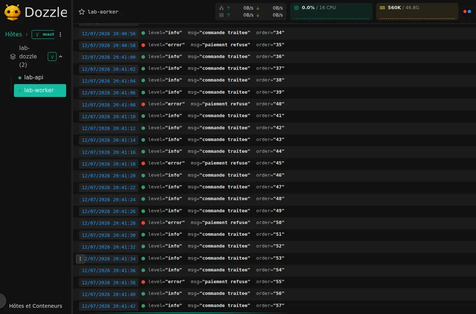Click the green info dot on order 42
476x314 pixels.
point(143,128)
